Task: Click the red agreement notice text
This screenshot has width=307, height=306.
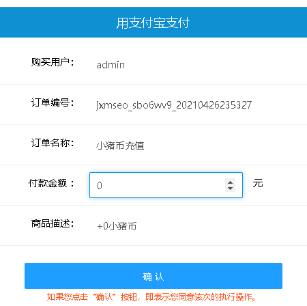Action: coord(151,297)
